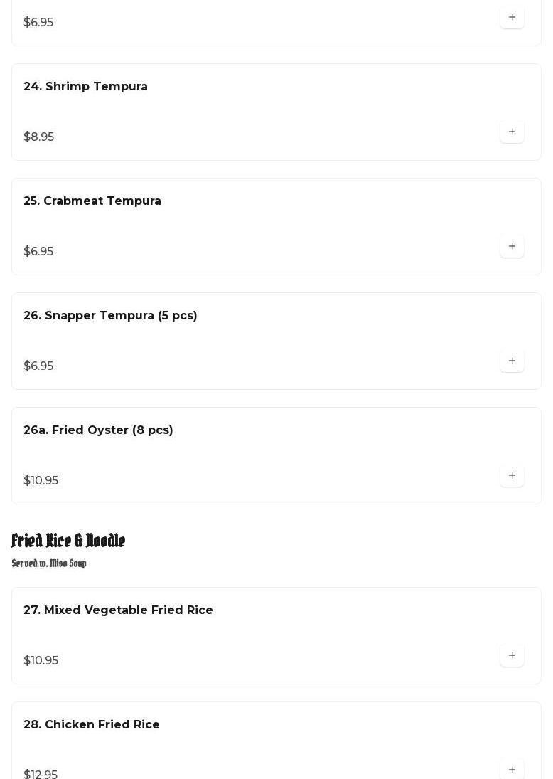This screenshot has height=779, width=553.
Task: Click the Fried Rice & Noodle section heading
Action: [68, 540]
